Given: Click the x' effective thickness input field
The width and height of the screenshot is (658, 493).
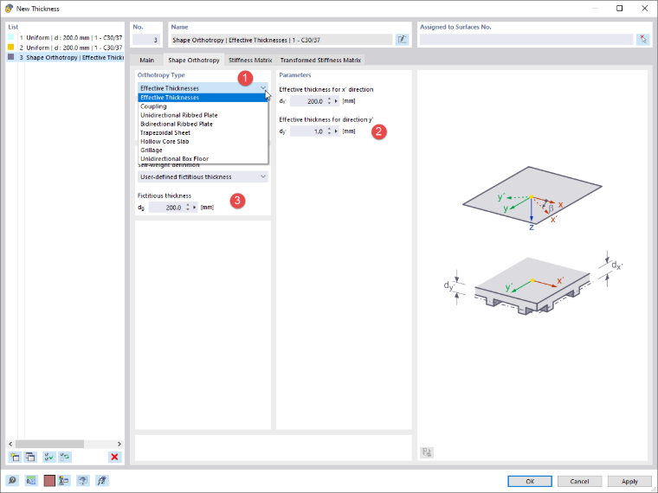Looking at the screenshot, I should pyautogui.click(x=307, y=101).
